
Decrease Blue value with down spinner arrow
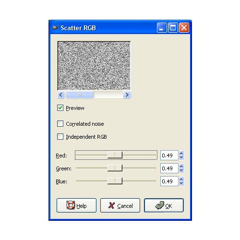point(181,183)
